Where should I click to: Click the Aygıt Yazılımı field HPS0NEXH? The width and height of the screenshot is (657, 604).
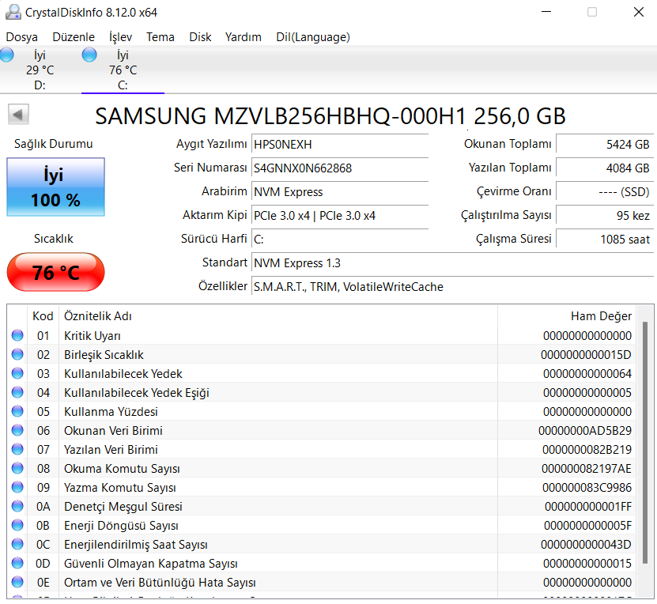click(x=340, y=145)
